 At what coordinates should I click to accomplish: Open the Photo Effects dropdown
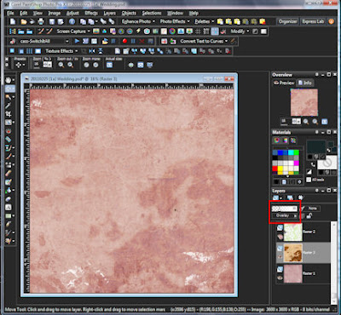[175, 21]
